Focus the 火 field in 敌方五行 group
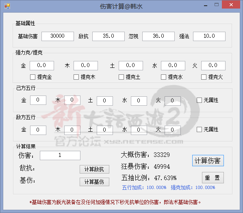Image resolution: width=243 pixels, height=213 pixels. (173, 130)
